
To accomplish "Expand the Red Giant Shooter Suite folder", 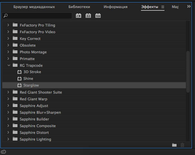I will [8, 92].
